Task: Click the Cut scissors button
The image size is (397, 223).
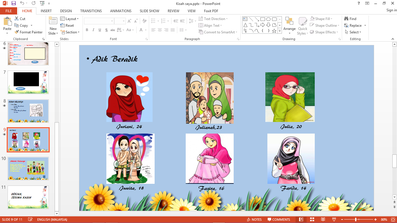Action: [20, 19]
